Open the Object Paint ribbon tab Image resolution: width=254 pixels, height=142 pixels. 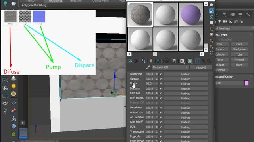pos(100,1)
